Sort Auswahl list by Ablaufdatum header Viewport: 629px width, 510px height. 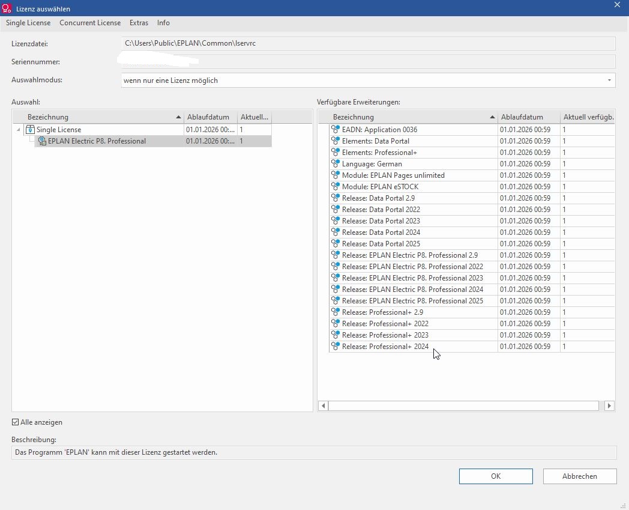pyautogui.click(x=211, y=117)
